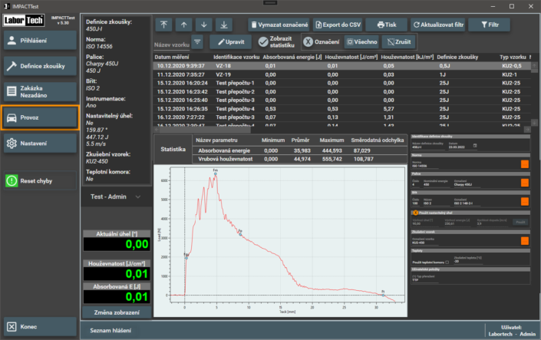Screen dimensions: 541x340
Task: Open the date calendar picker icon
Action: click(475, 146)
